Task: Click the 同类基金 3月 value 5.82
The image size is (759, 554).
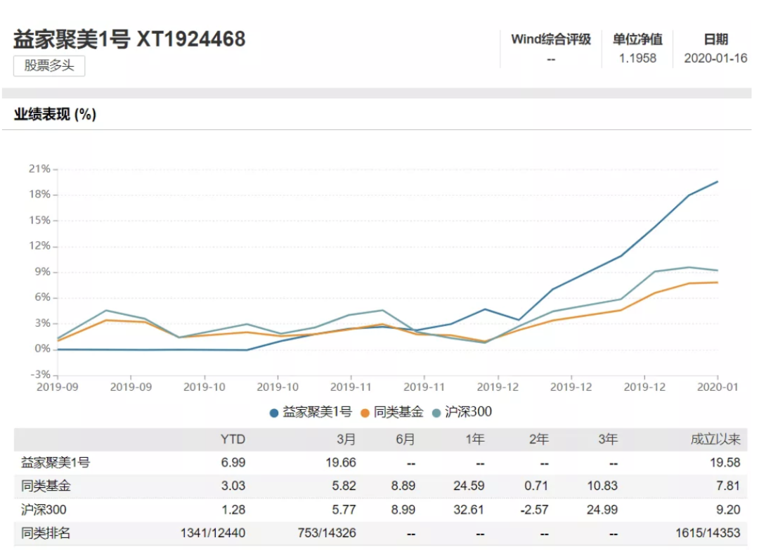Action: click(x=344, y=486)
